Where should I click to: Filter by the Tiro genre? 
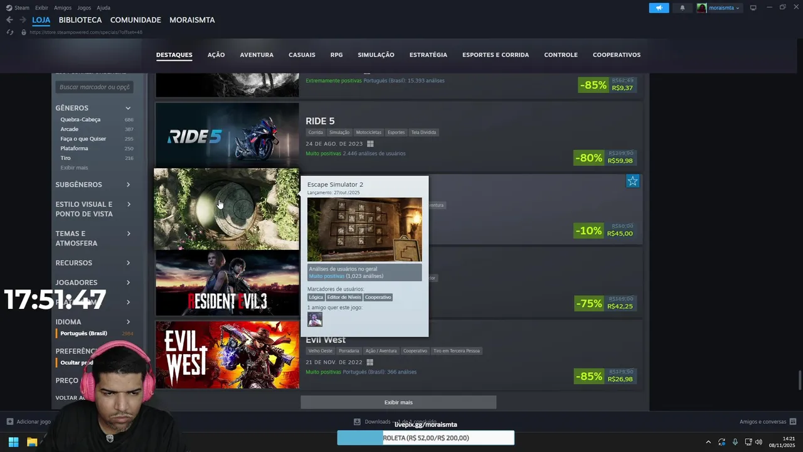point(65,158)
